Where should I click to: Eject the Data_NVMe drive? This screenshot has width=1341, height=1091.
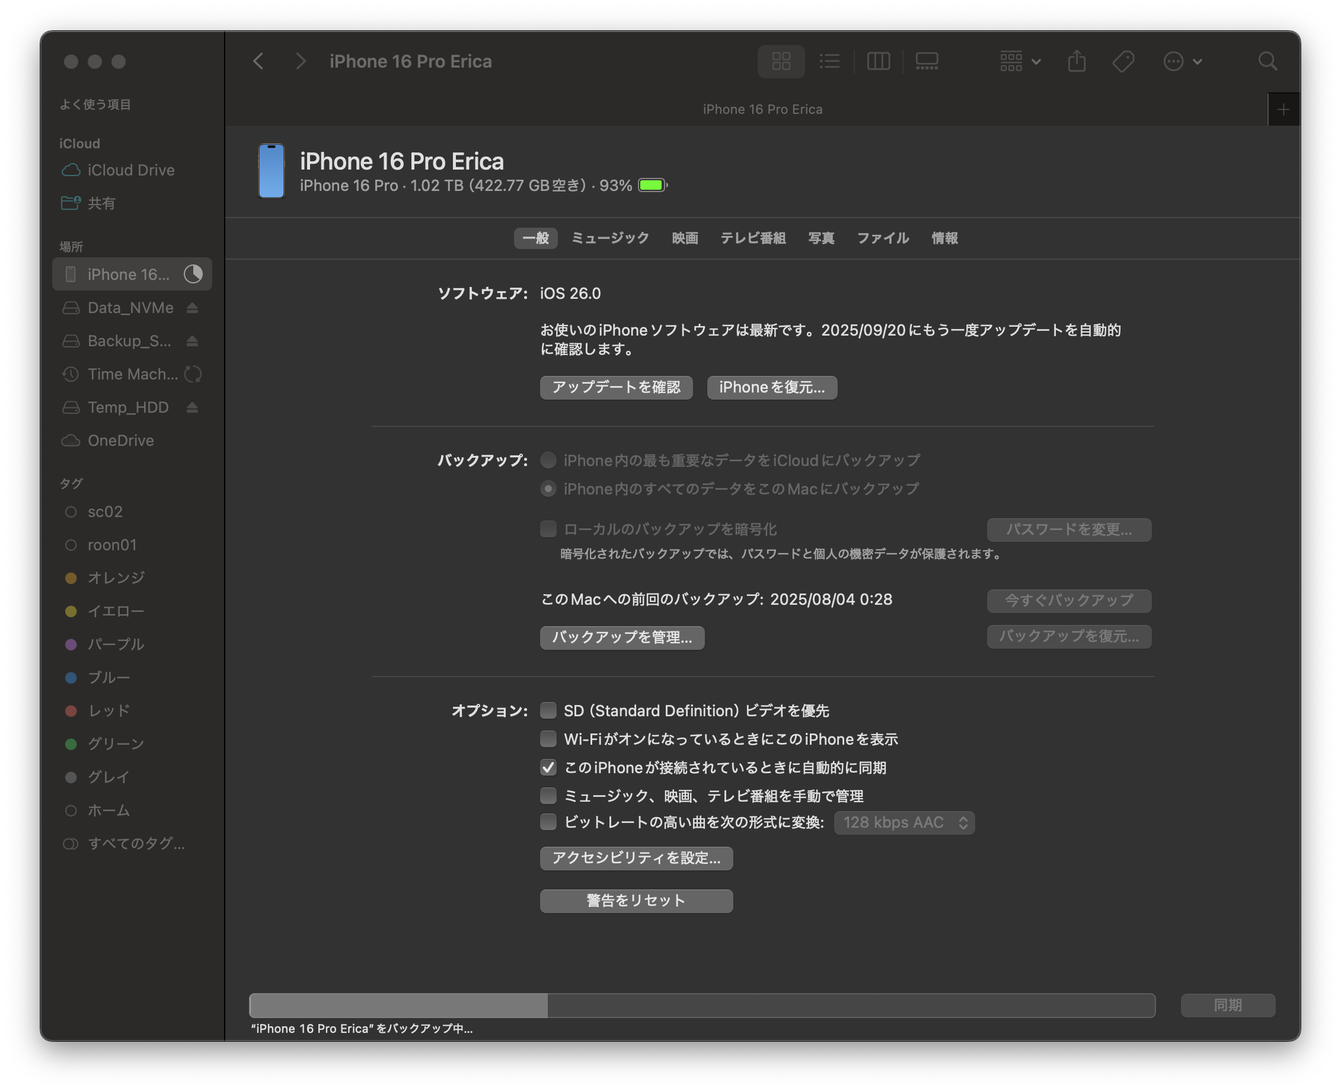click(192, 308)
